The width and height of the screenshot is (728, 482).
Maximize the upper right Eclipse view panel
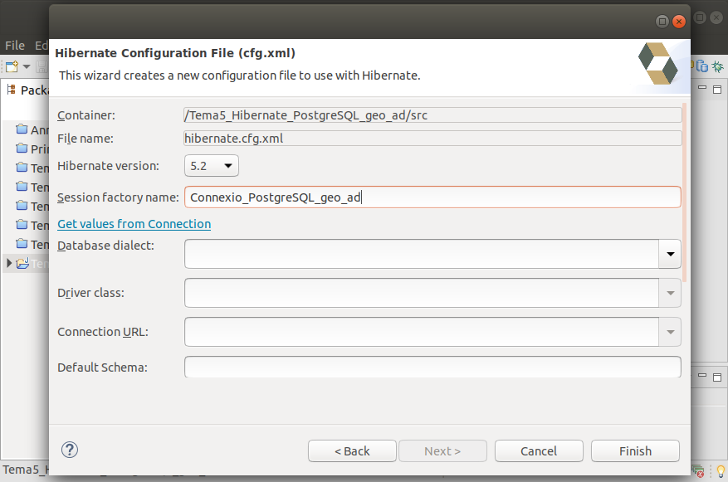tap(717, 89)
